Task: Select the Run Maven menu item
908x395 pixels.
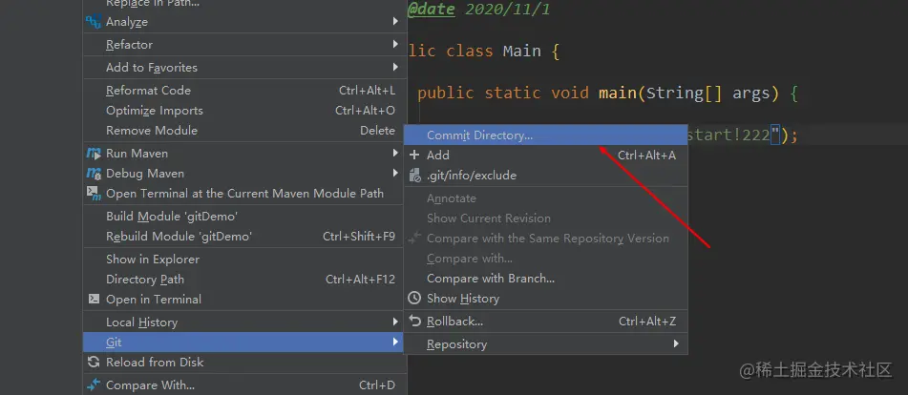Action: pos(243,154)
